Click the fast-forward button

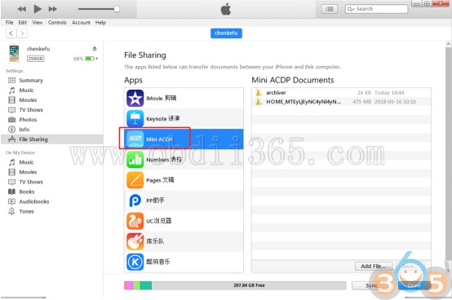[x=52, y=9]
